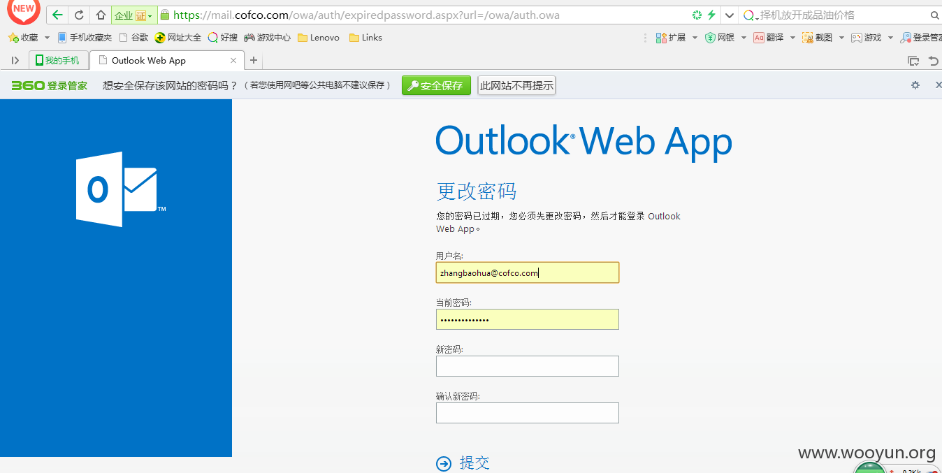Image resolution: width=942 pixels, height=473 pixels.
Task: Click the 此网站不再提示 button
Action: click(x=516, y=85)
